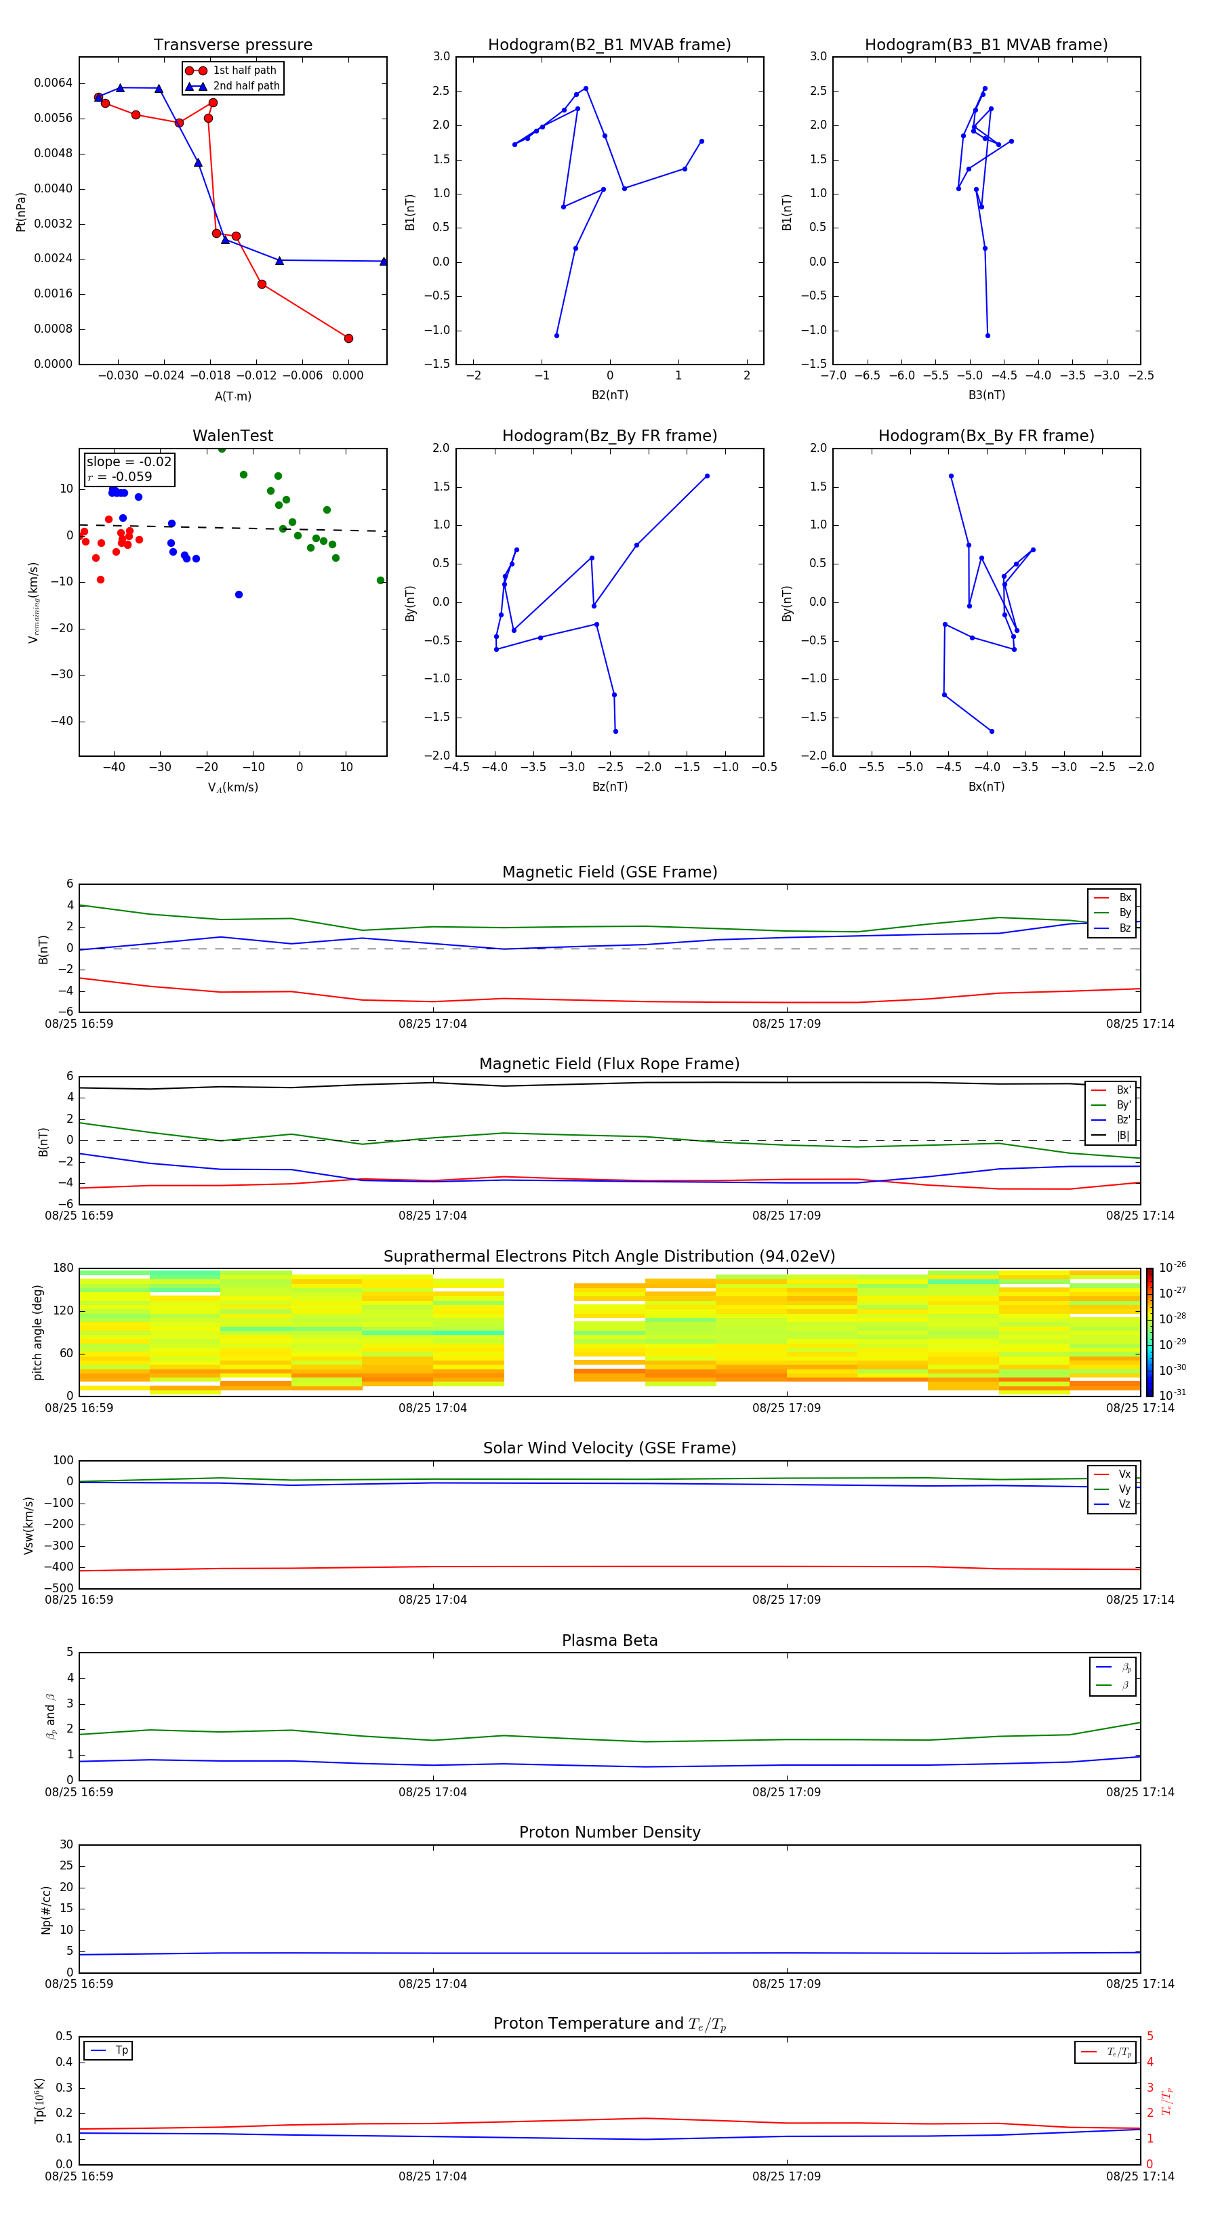The width and height of the screenshot is (1220, 2236).
Task: Click the 'pitch angle (deg)' y-axis label
Action: (37, 1331)
